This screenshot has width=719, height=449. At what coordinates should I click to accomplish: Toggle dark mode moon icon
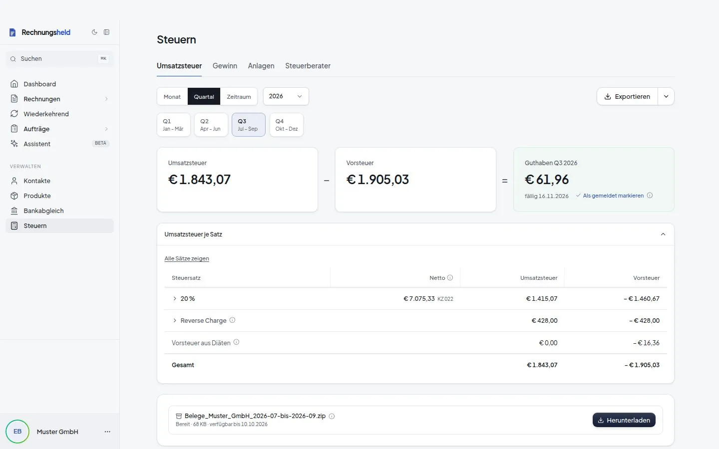[94, 32]
